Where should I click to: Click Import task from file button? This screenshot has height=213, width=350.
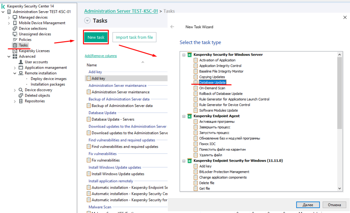(x=134, y=37)
